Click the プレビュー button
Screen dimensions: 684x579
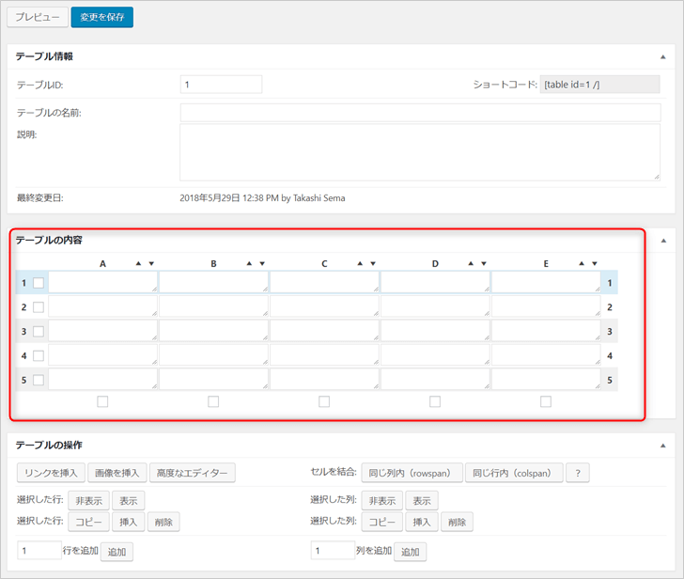pos(37,17)
